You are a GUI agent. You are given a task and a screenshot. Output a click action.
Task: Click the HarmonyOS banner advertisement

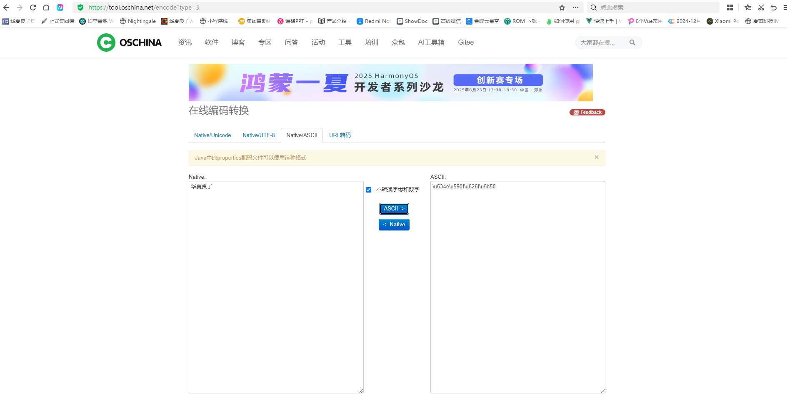[x=390, y=83]
